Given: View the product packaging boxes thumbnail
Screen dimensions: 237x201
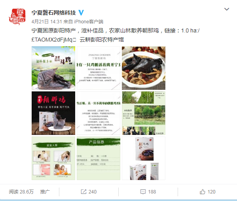Looking at the screenshot, I should 144,158.
